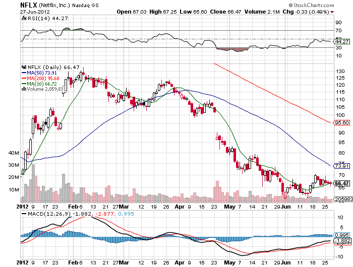Click the Mar label on price axis
Screen dimensions: 353x267
124,207
